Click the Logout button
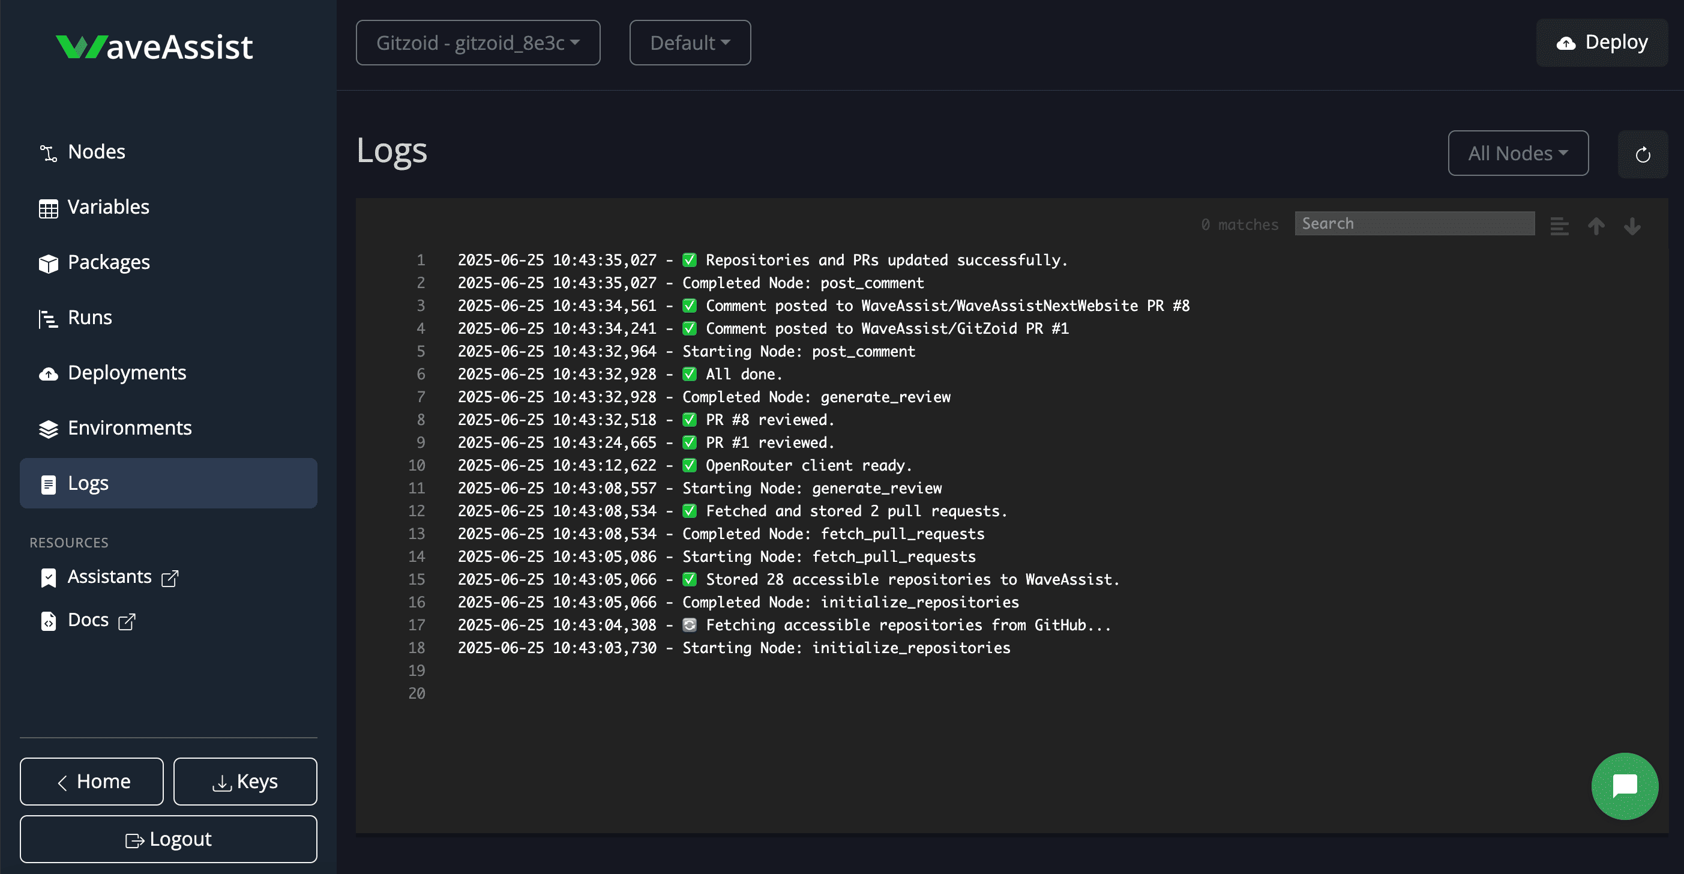Image resolution: width=1684 pixels, height=874 pixels. point(168,839)
